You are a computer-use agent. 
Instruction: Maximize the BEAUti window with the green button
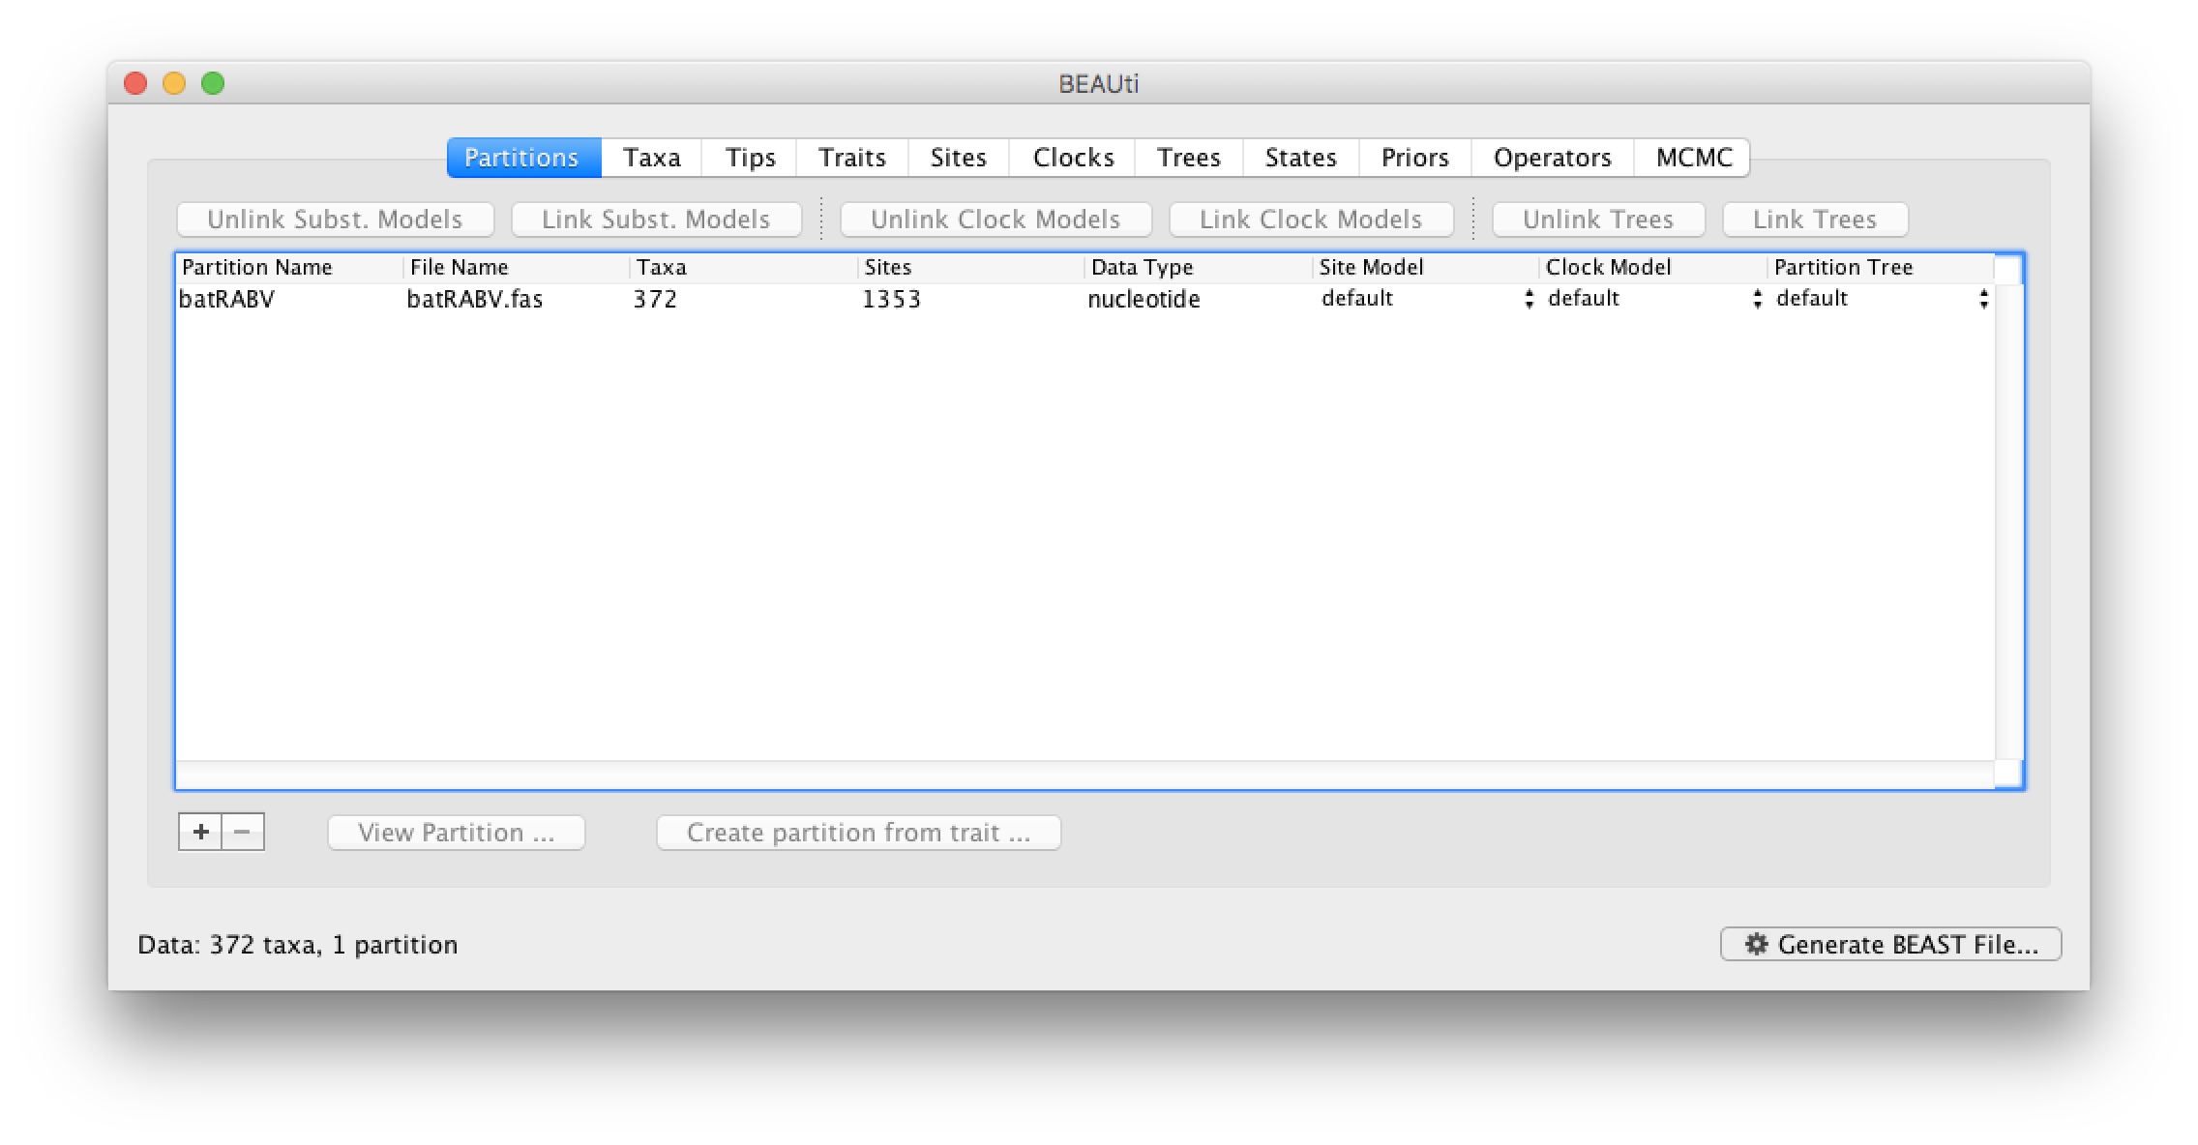point(213,84)
